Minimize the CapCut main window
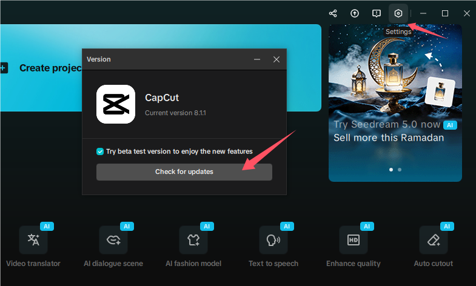This screenshot has width=476, height=286. (x=423, y=13)
